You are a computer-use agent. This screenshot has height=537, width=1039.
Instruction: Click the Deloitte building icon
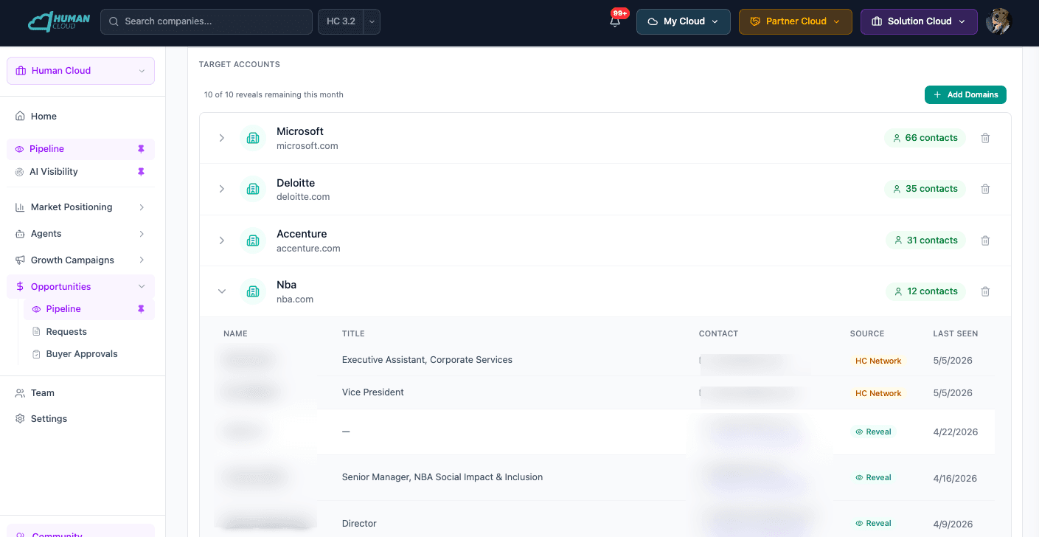pos(253,189)
